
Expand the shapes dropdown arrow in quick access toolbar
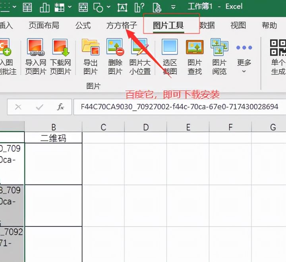[109, 7]
